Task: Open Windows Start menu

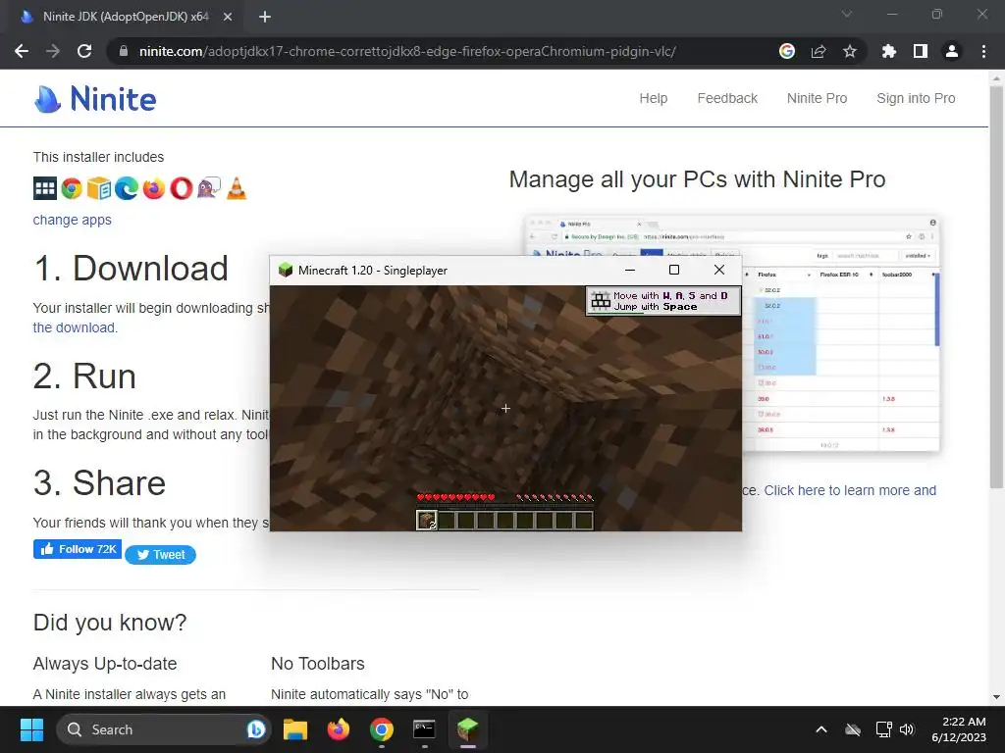Action: (x=31, y=729)
